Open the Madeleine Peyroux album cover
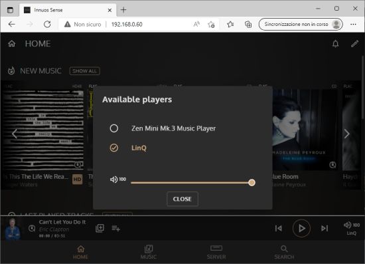 (x=305, y=130)
